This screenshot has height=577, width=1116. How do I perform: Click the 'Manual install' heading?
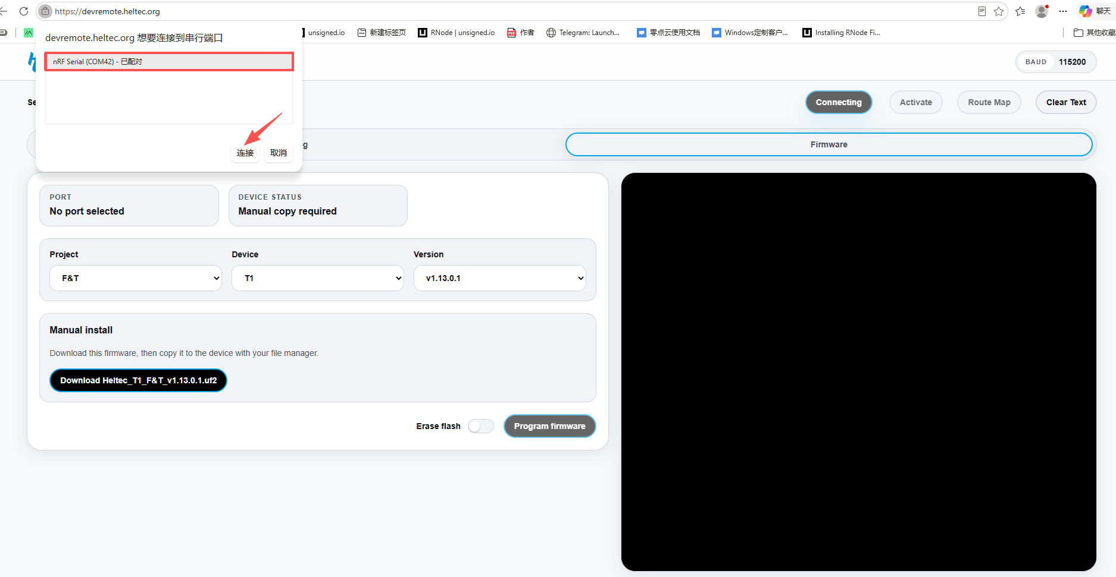click(81, 330)
